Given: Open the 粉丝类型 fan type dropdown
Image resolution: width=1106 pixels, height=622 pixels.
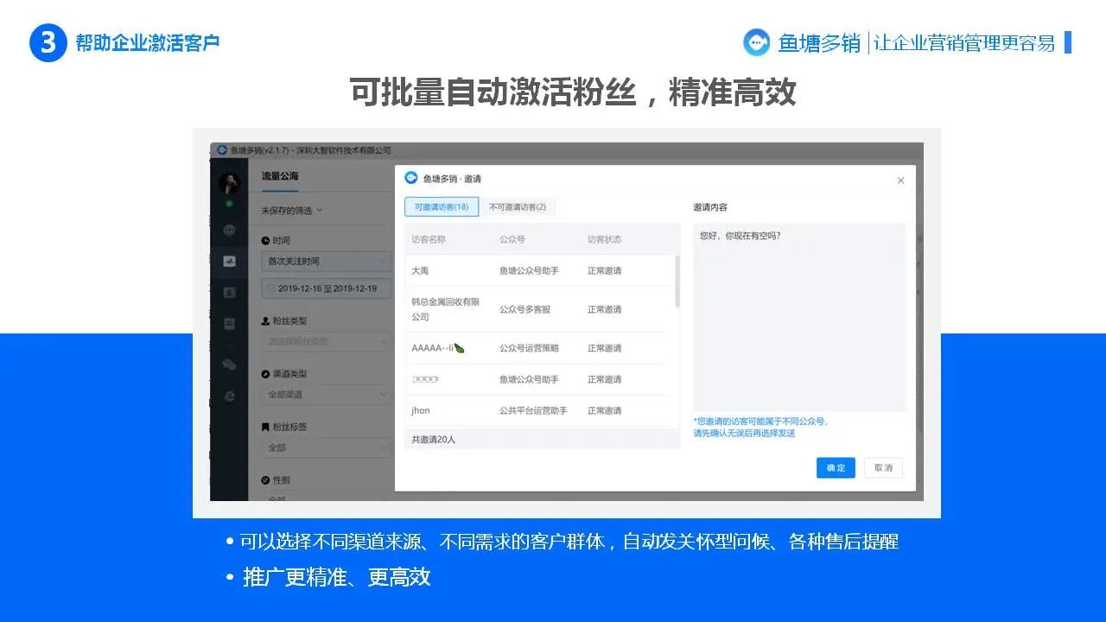Looking at the screenshot, I should click(x=325, y=343).
